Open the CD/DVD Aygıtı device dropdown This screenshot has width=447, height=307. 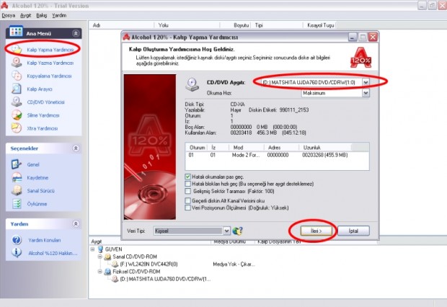coord(366,82)
